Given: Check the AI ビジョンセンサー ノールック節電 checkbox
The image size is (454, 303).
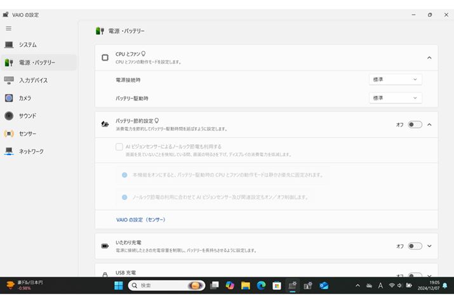Looking at the screenshot, I should coord(119,147).
